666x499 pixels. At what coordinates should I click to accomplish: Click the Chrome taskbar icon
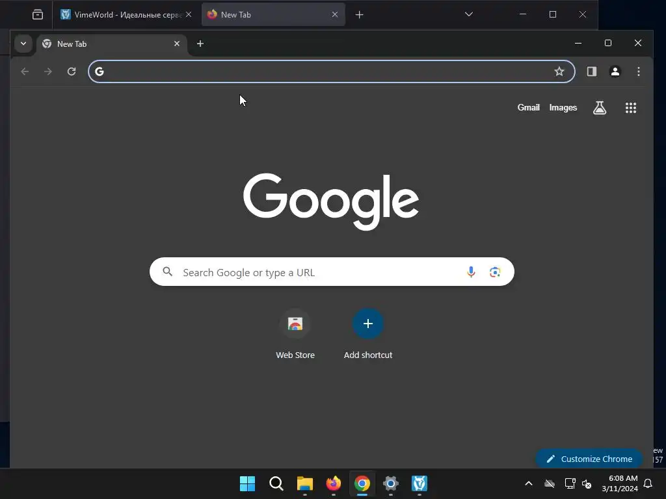pos(362,483)
